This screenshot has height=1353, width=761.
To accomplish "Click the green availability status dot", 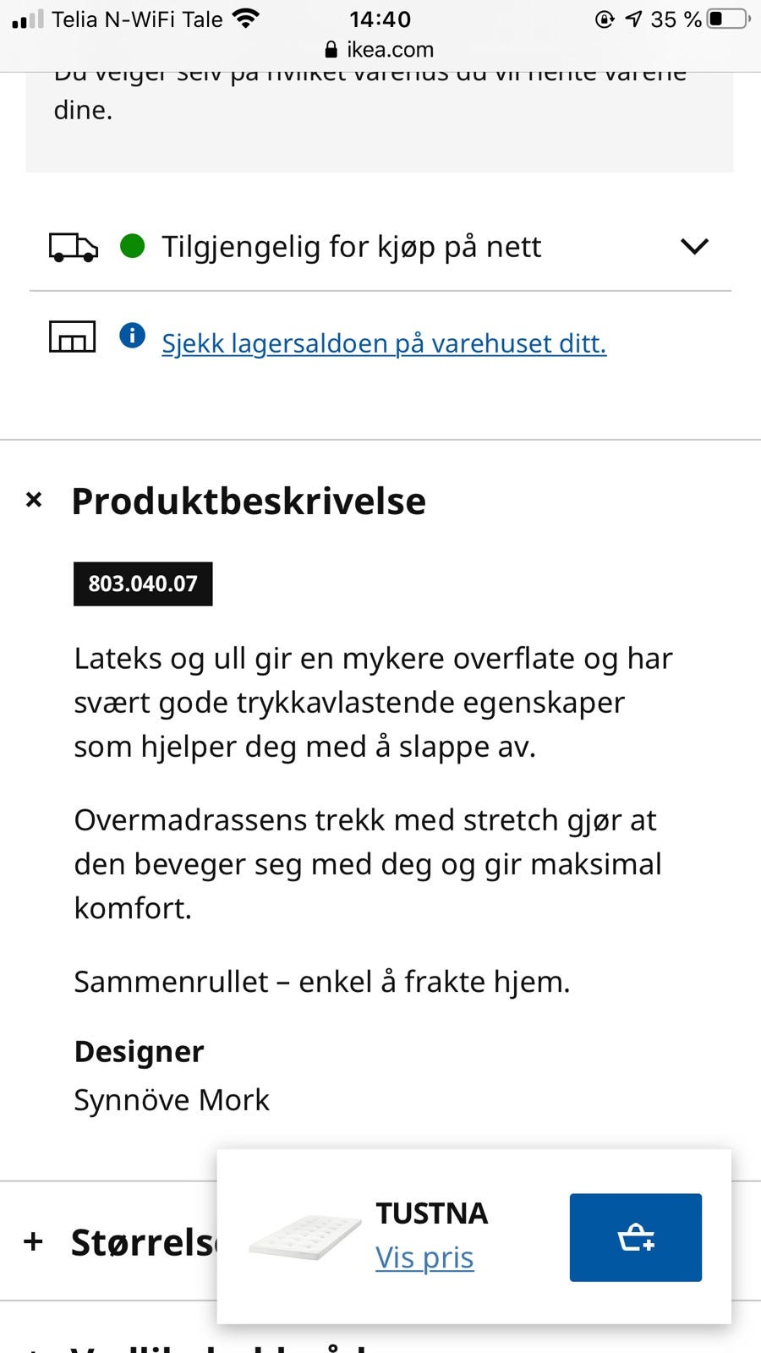I will (x=132, y=247).
